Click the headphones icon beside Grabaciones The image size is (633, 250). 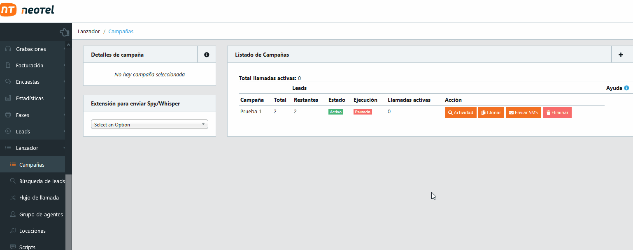(8, 49)
